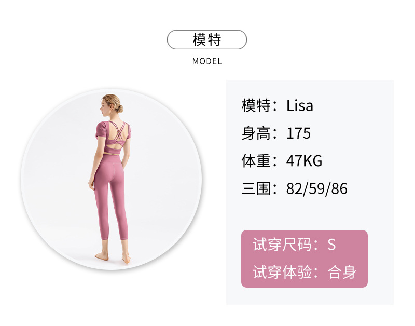Select the measurements value 82/59/86
Viewport: 415px width, 326px height.
(x=317, y=189)
